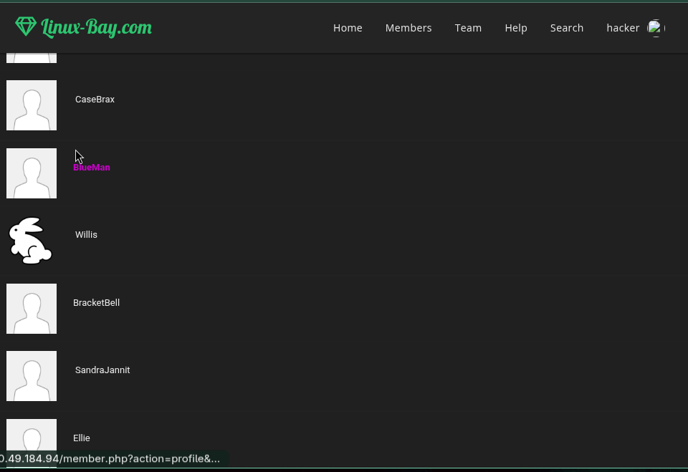Open Ellie's profile link
The image size is (688, 472).
coord(82,438)
